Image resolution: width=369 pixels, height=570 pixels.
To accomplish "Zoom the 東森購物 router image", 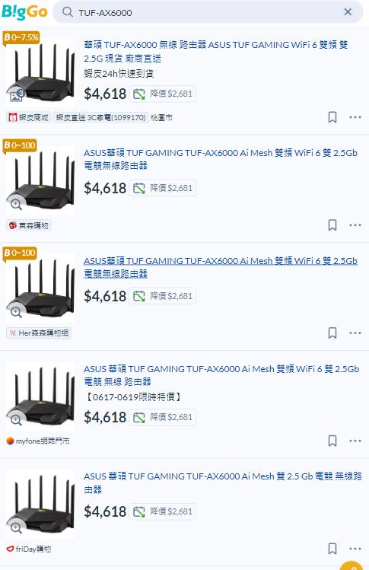I will pyautogui.click(x=16, y=204).
